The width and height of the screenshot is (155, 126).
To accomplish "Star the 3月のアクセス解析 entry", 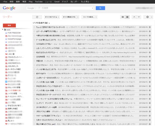I will click(x=34, y=112).
